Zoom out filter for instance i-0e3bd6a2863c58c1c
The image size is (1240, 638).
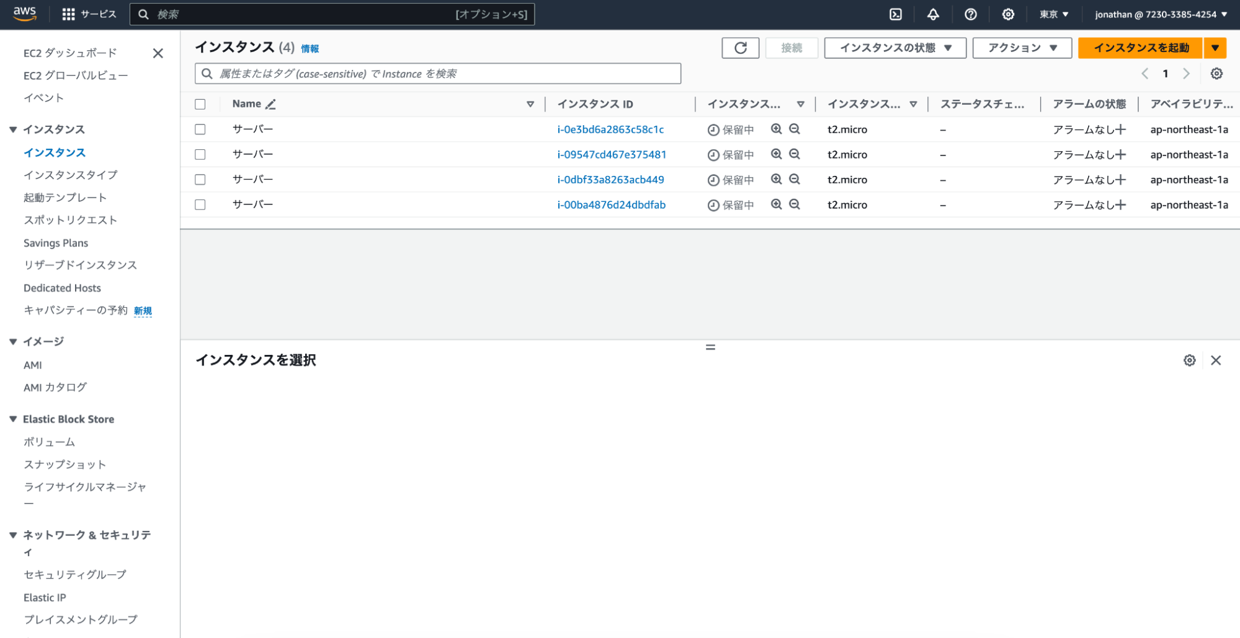795,129
